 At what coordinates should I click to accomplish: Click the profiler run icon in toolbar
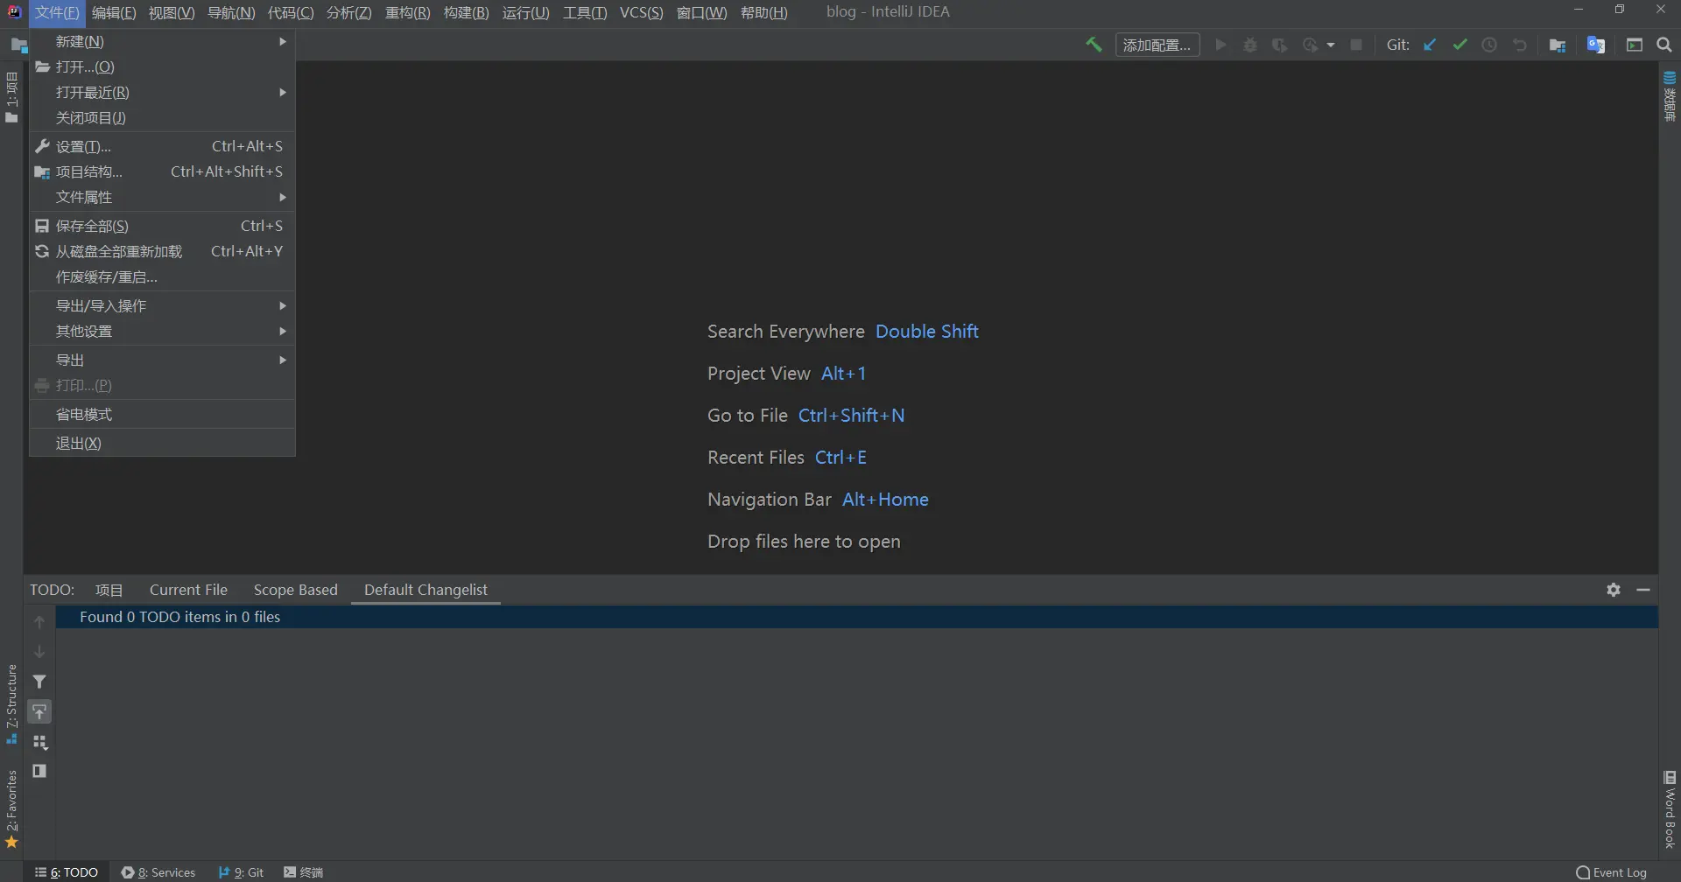coord(1310,45)
